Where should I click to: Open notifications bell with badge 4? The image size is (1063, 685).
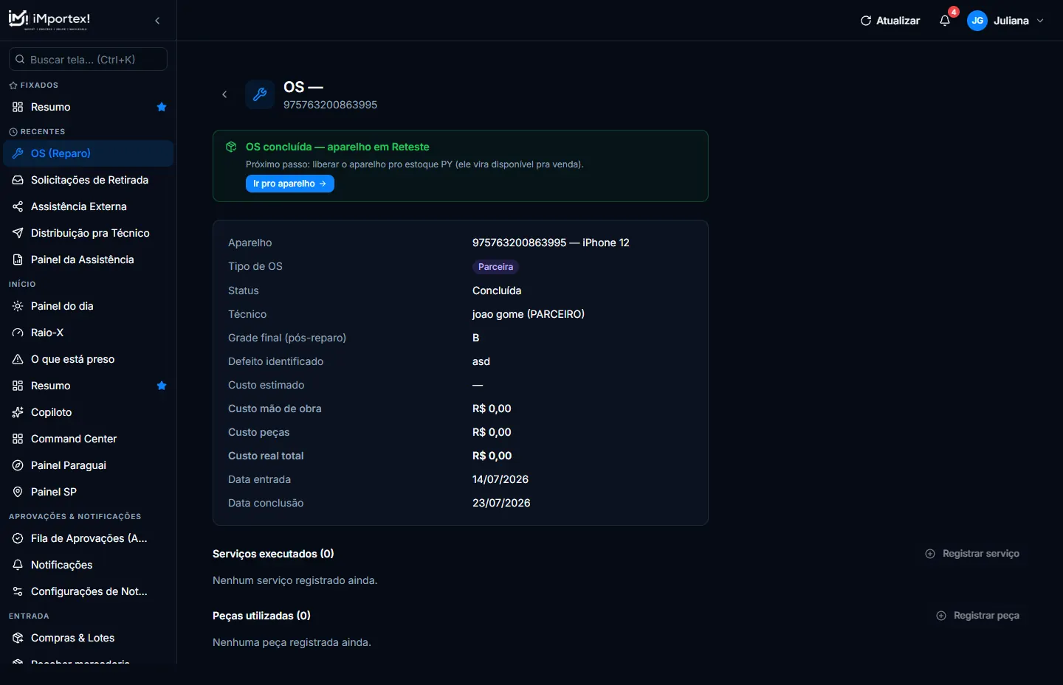click(945, 21)
